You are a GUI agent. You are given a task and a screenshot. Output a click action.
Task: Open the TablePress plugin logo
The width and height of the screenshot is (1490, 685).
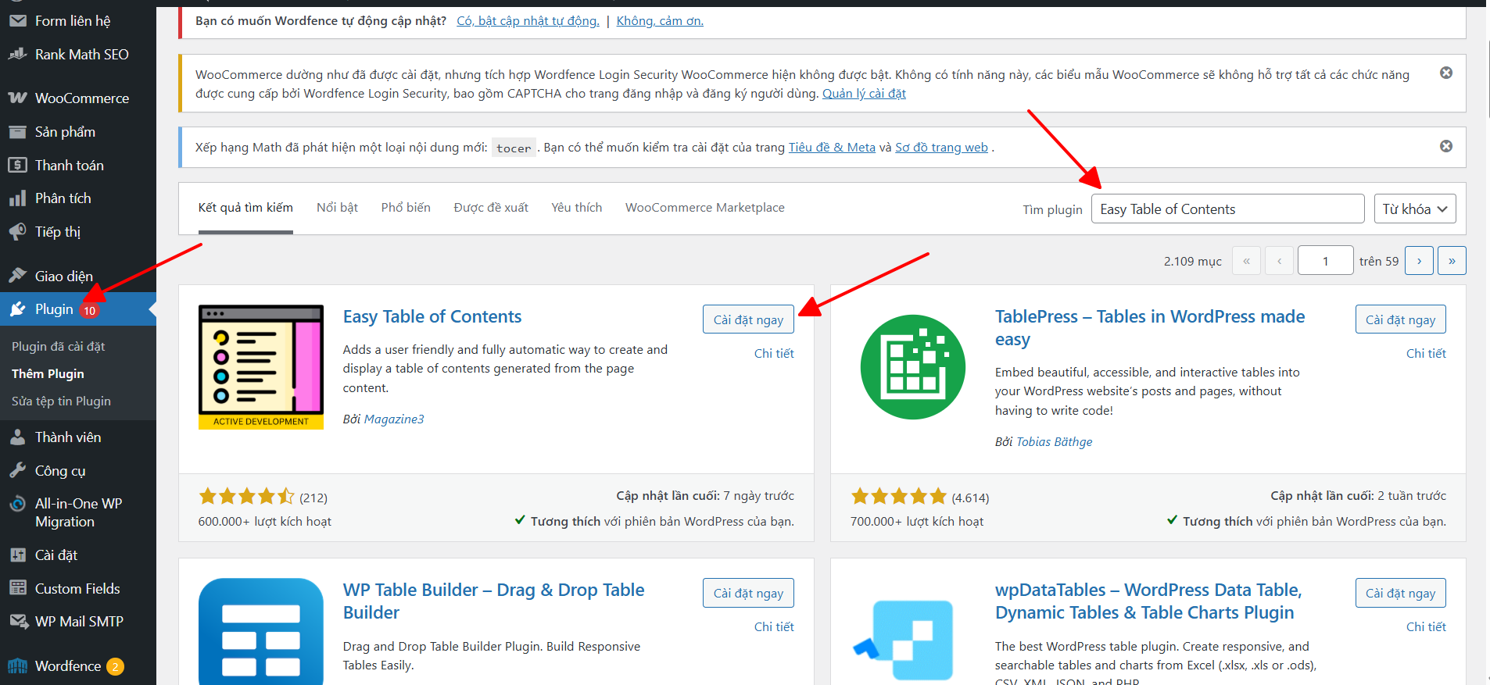[913, 367]
